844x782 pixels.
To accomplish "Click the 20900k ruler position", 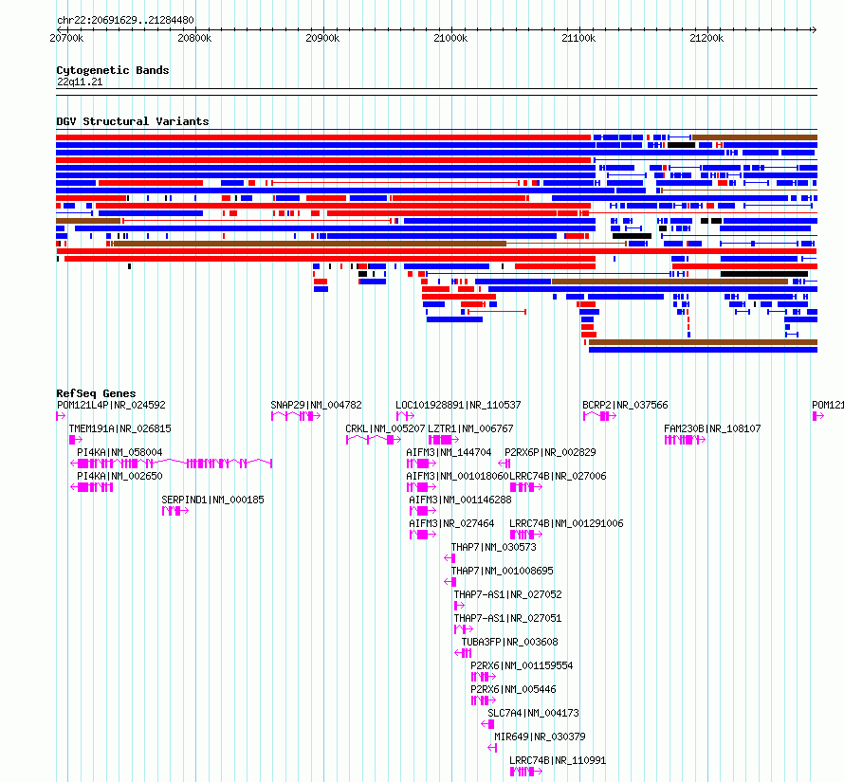I will pos(322,38).
